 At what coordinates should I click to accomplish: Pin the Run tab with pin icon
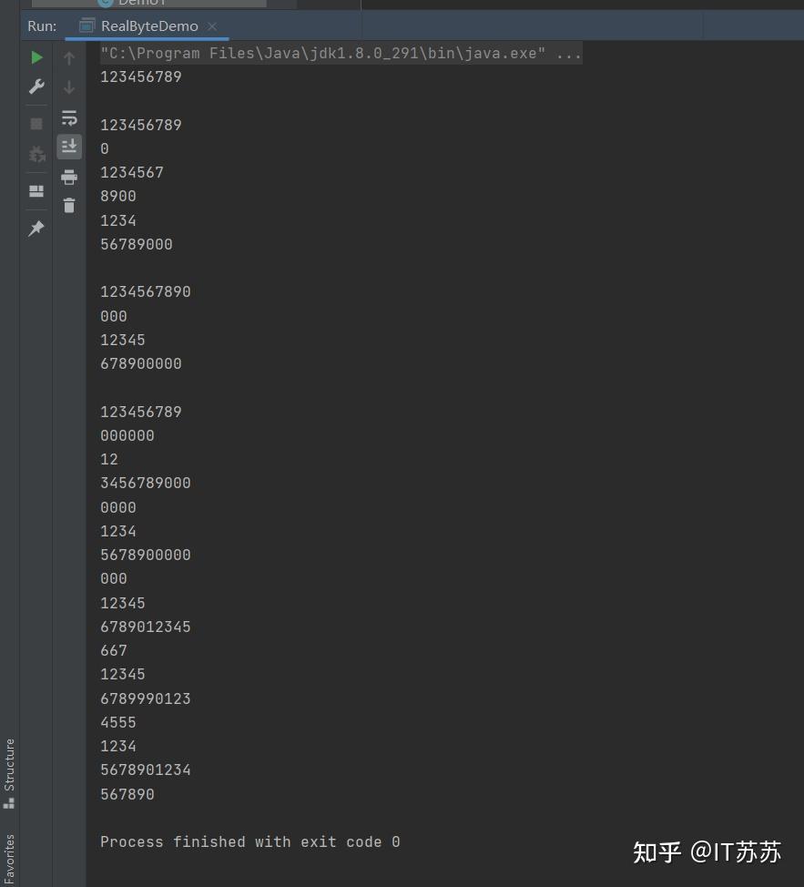pos(36,229)
